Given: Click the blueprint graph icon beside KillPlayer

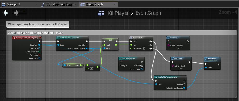Looking at the screenshot, I should point(101,13).
